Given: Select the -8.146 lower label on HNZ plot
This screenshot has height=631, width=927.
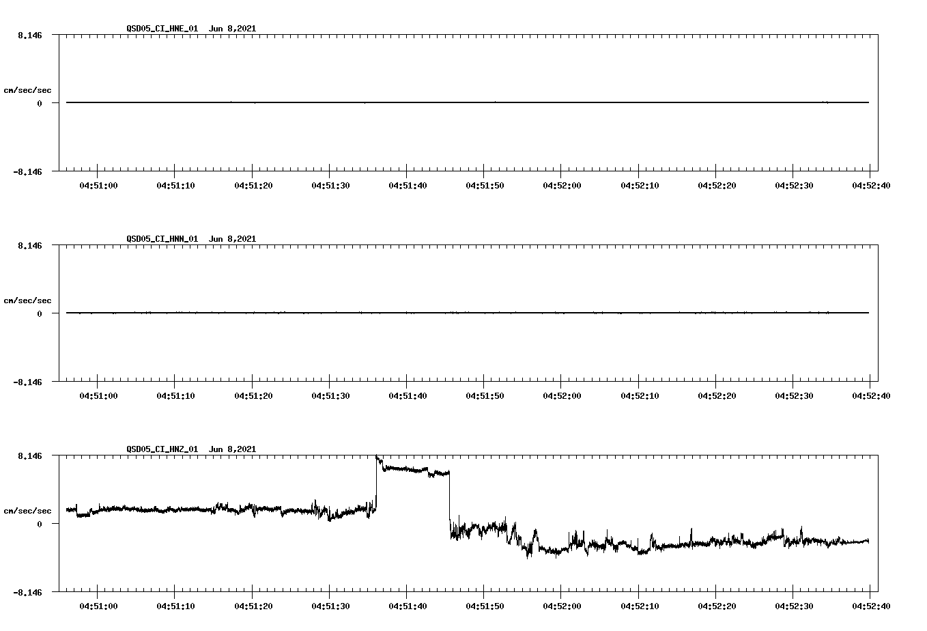Looking at the screenshot, I should (27, 593).
